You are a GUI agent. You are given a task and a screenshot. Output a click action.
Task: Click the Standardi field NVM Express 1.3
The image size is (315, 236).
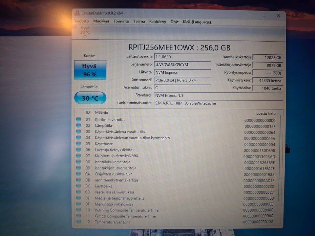(219, 95)
